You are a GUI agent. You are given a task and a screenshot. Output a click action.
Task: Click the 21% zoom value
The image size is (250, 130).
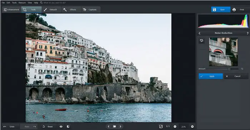(183, 127)
